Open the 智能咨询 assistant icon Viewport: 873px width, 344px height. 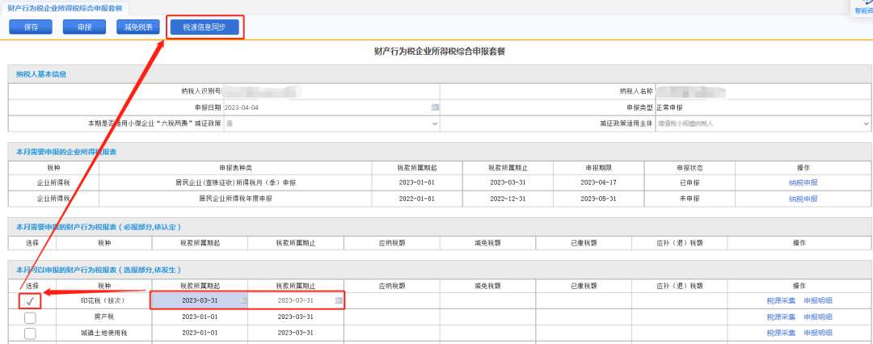[864, 6]
